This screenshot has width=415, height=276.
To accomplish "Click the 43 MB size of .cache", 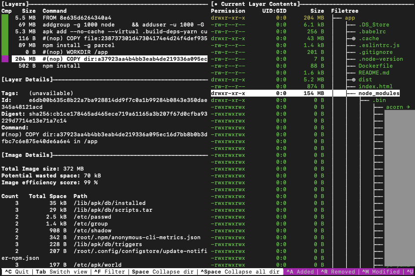I will click(x=315, y=39).
